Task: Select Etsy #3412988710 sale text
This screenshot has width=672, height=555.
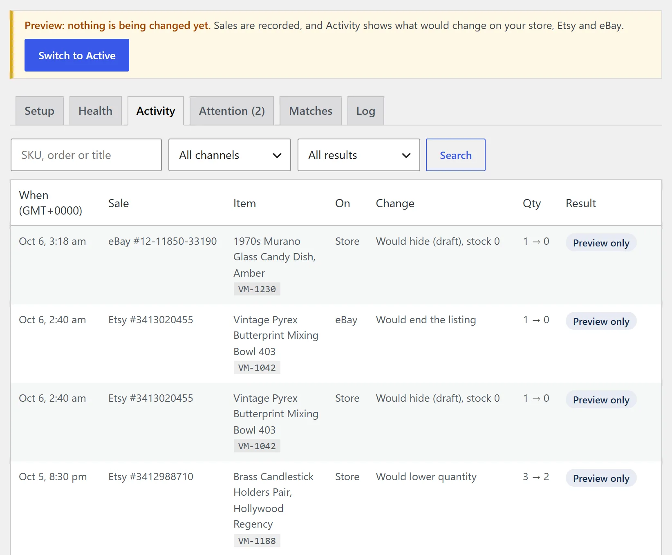Action: [x=151, y=477]
